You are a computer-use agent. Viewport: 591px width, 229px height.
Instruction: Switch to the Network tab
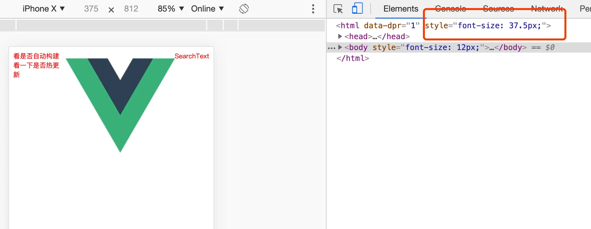(x=547, y=9)
